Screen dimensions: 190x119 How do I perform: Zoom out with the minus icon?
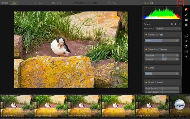pyautogui.click(x=31, y=3)
